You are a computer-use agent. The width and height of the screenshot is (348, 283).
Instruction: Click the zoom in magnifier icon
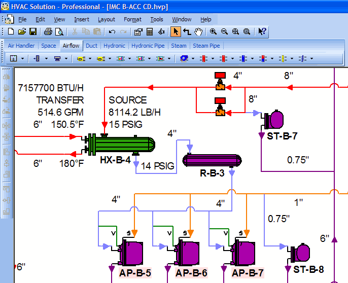click(214, 31)
